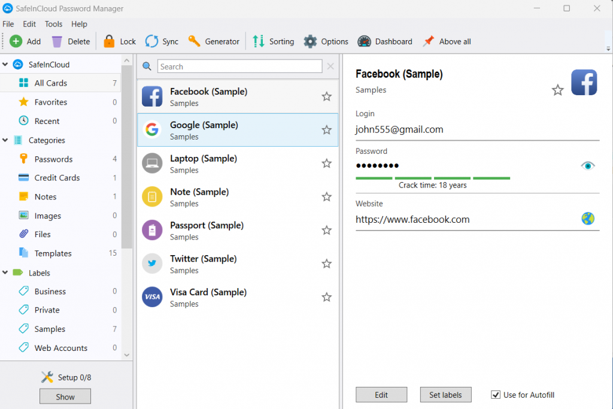The height and width of the screenshot is (409, 613).
Task: Reveal the hidden password with the eye icon
Action: click(588, 165)
